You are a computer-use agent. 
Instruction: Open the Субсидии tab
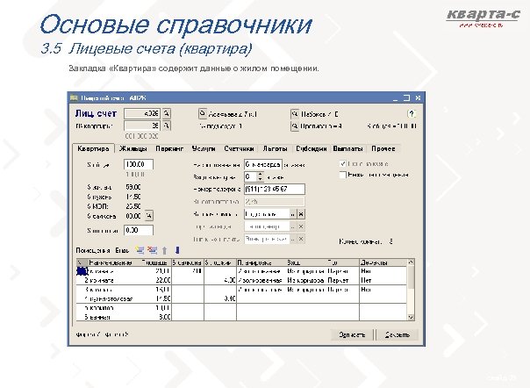point(311,149)
